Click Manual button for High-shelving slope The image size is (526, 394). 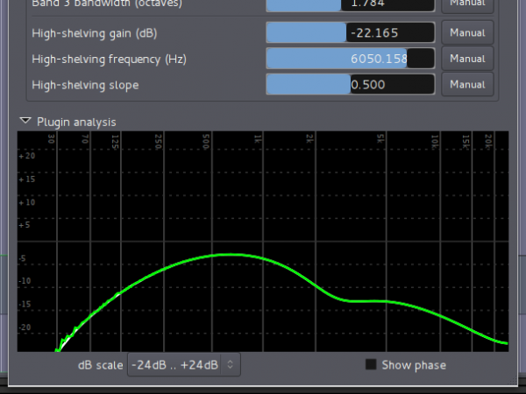467,84
